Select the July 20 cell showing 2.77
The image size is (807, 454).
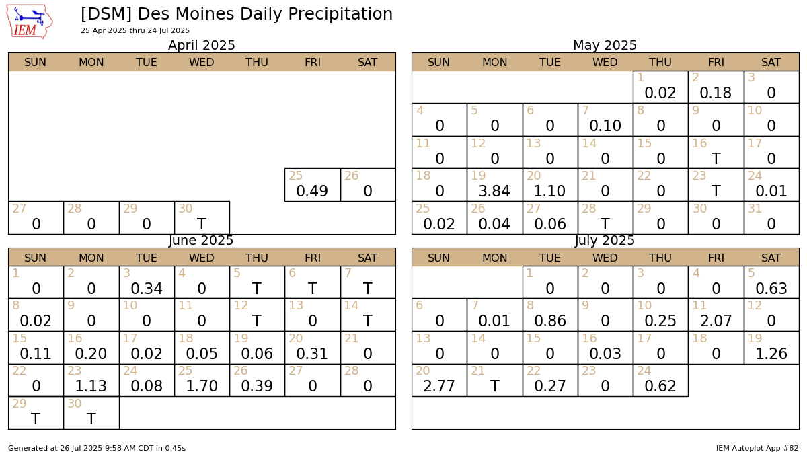pyautogui.click(x=439, y=380)
